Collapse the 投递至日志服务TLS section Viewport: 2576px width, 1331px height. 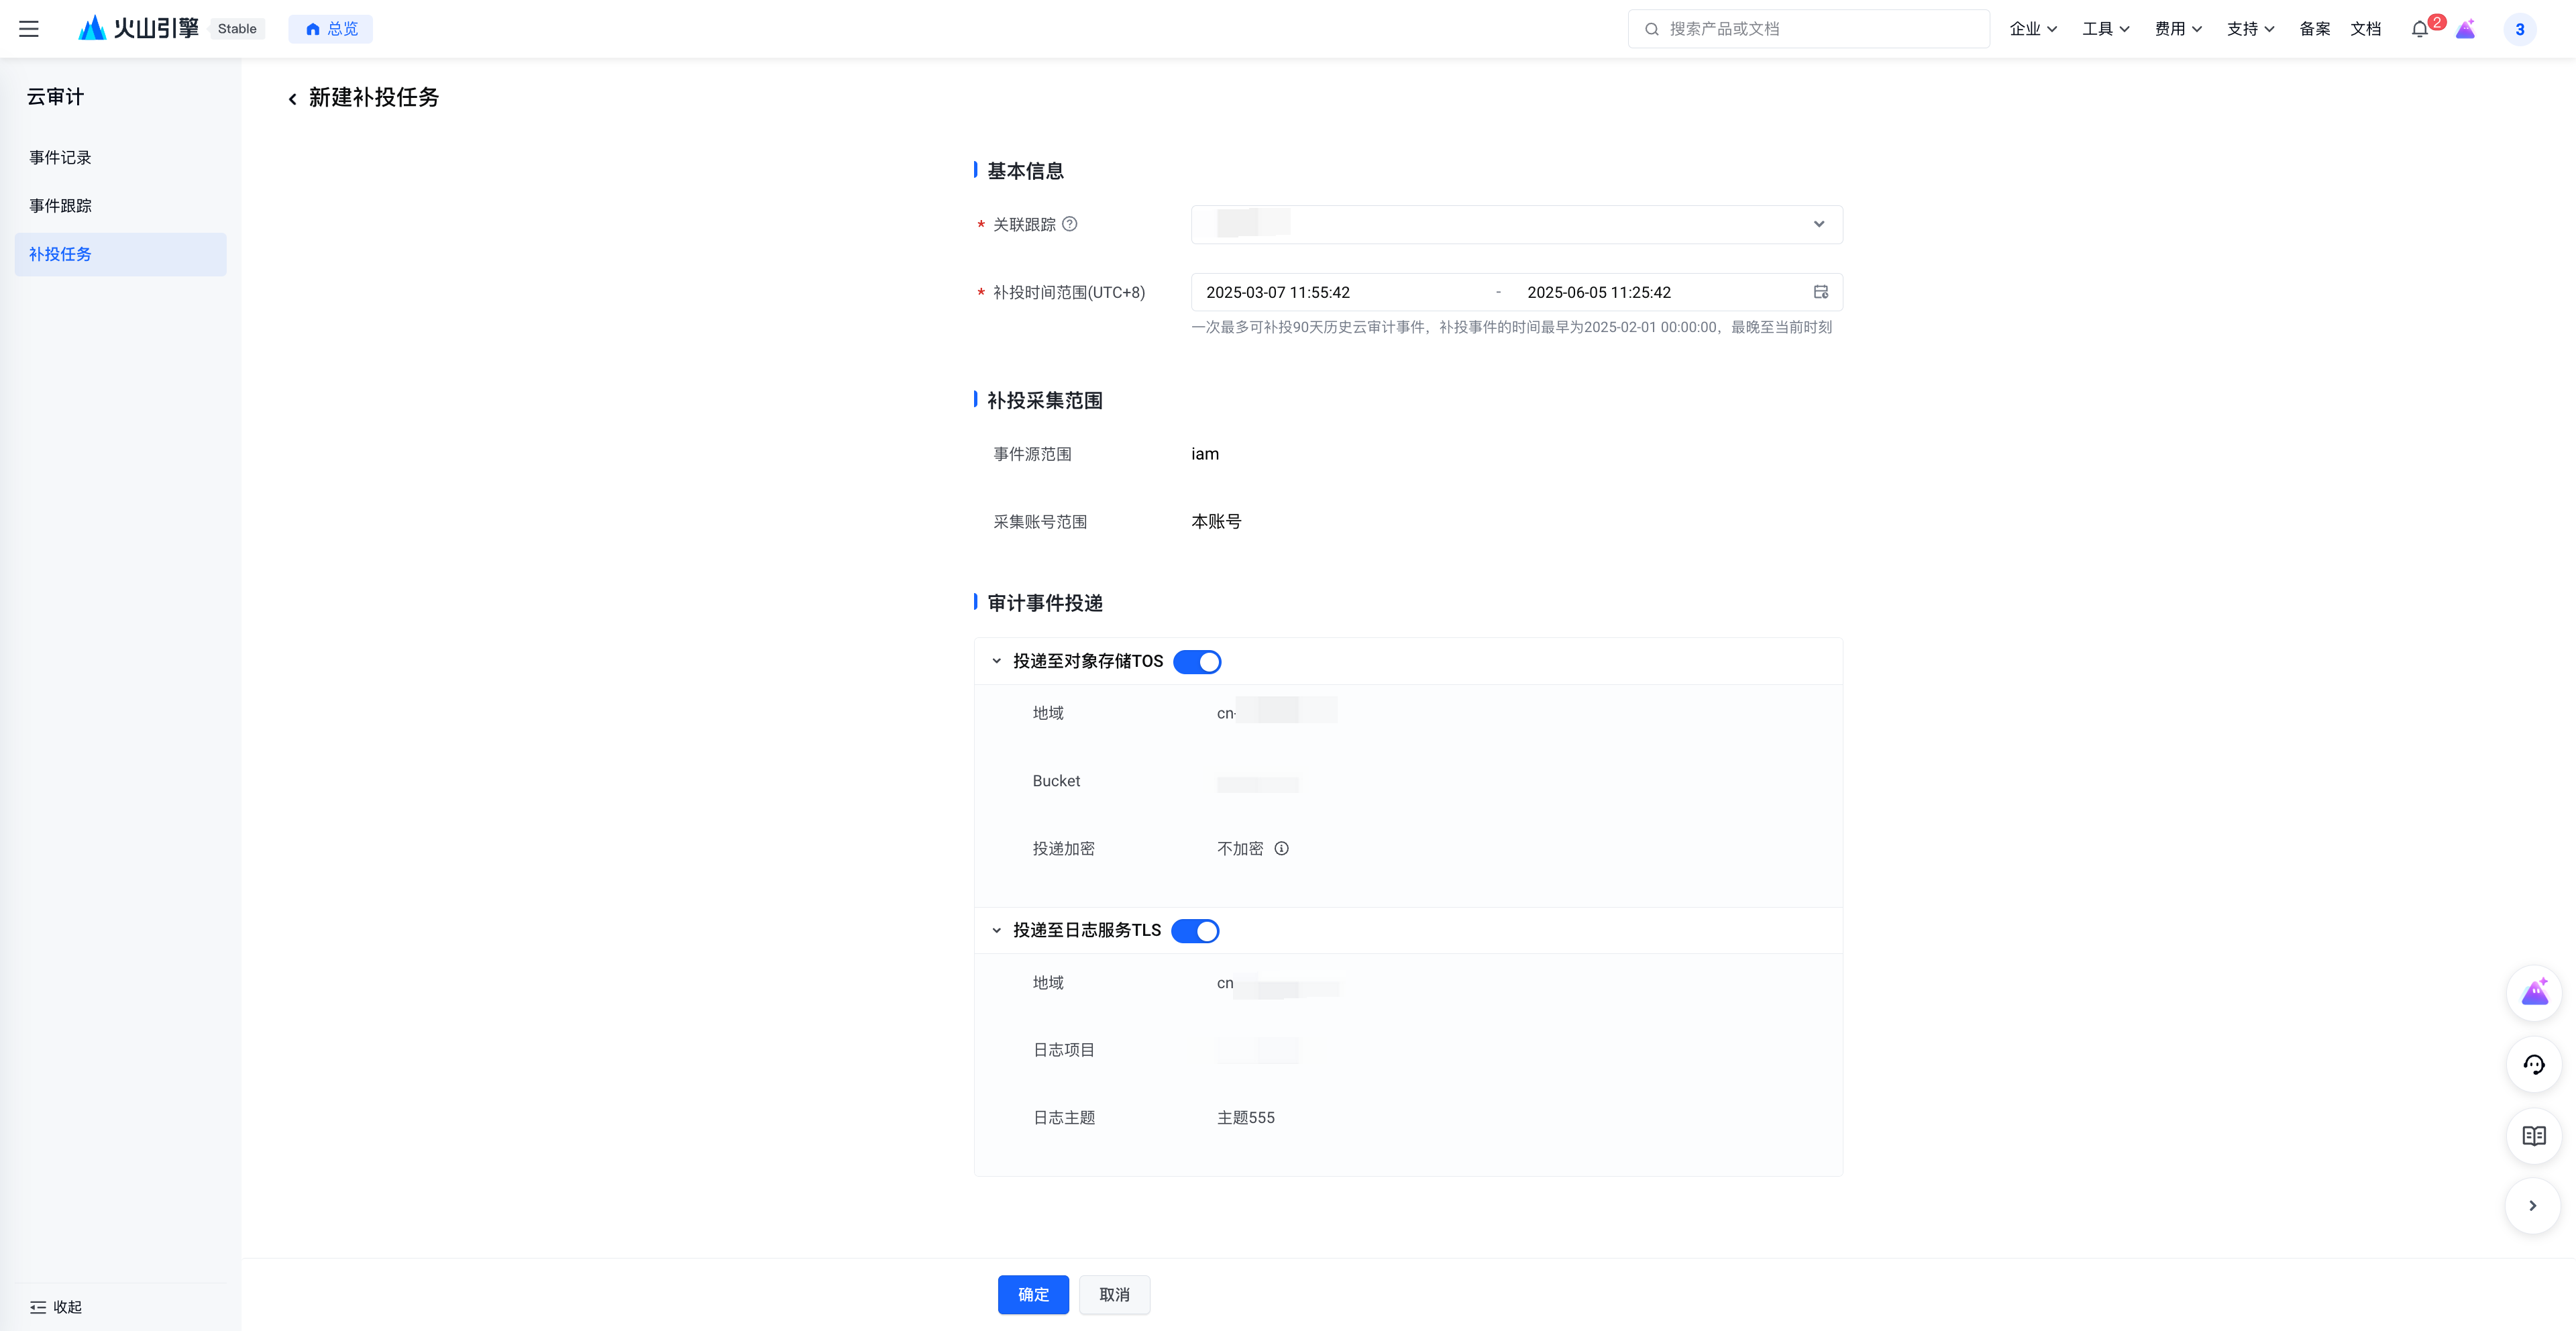996,930
